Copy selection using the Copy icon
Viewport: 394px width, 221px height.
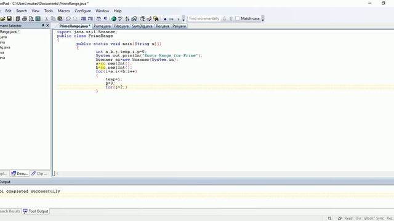point(53,19)
